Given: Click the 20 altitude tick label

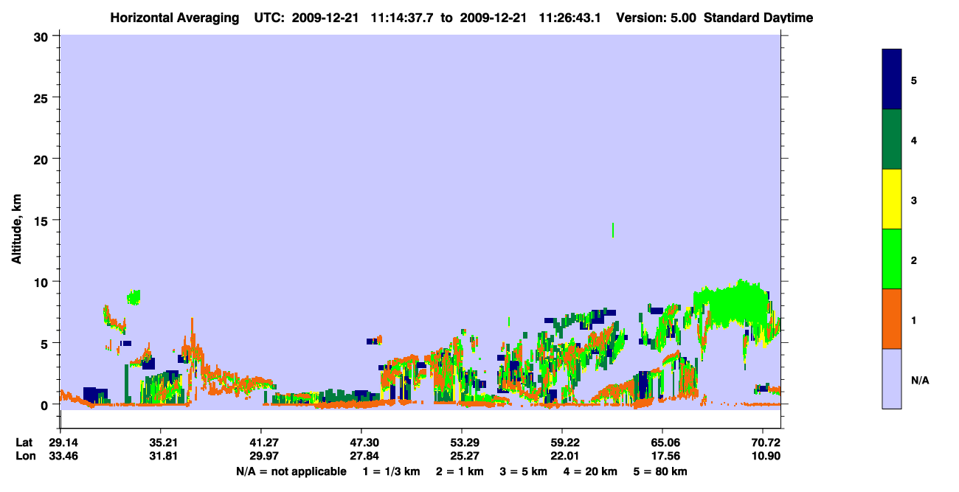Looking at the screenshot, I should tap(43, 159).
